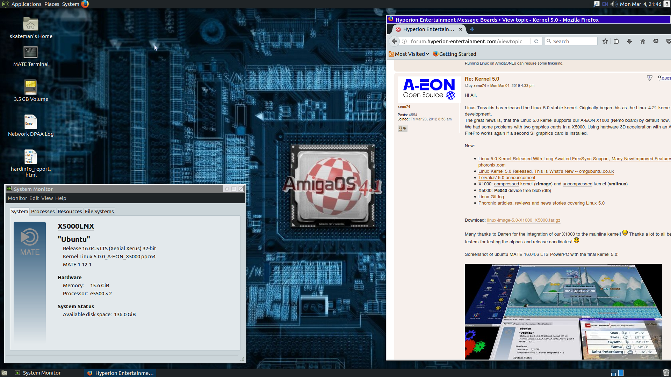The width and height of the screenshot is (671, 377).
Task: Click the clock showing Mon Mar 4, 21:46
Action: [640, 4]
